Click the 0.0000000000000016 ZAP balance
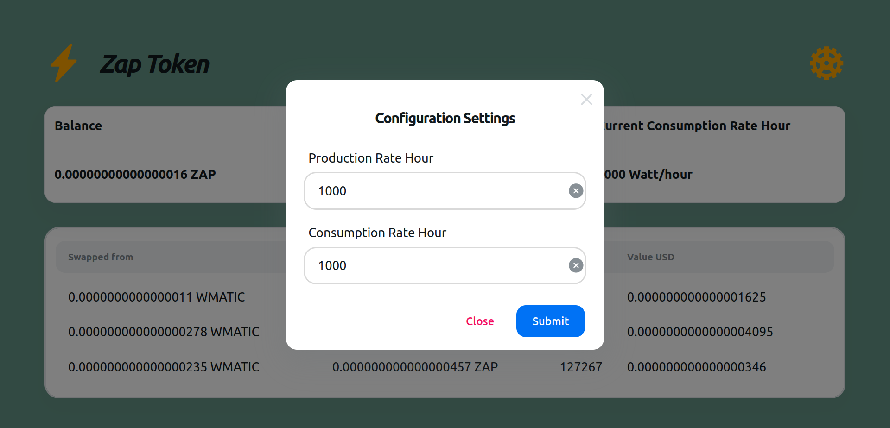This screenshot has height=428, width=890. (x=135, y=175)
